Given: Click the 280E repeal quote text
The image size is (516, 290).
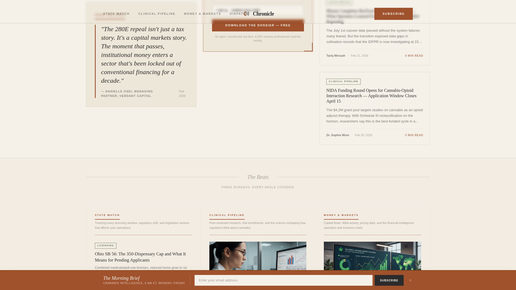Looking at the screenshot, I should pyautogui.click(x=144, y=55).
